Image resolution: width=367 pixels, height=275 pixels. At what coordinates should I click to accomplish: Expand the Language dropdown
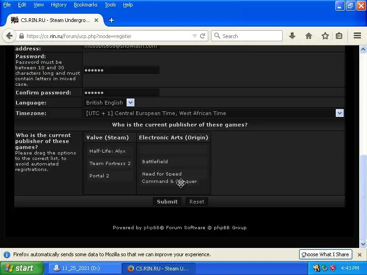(x=130, y=102)
